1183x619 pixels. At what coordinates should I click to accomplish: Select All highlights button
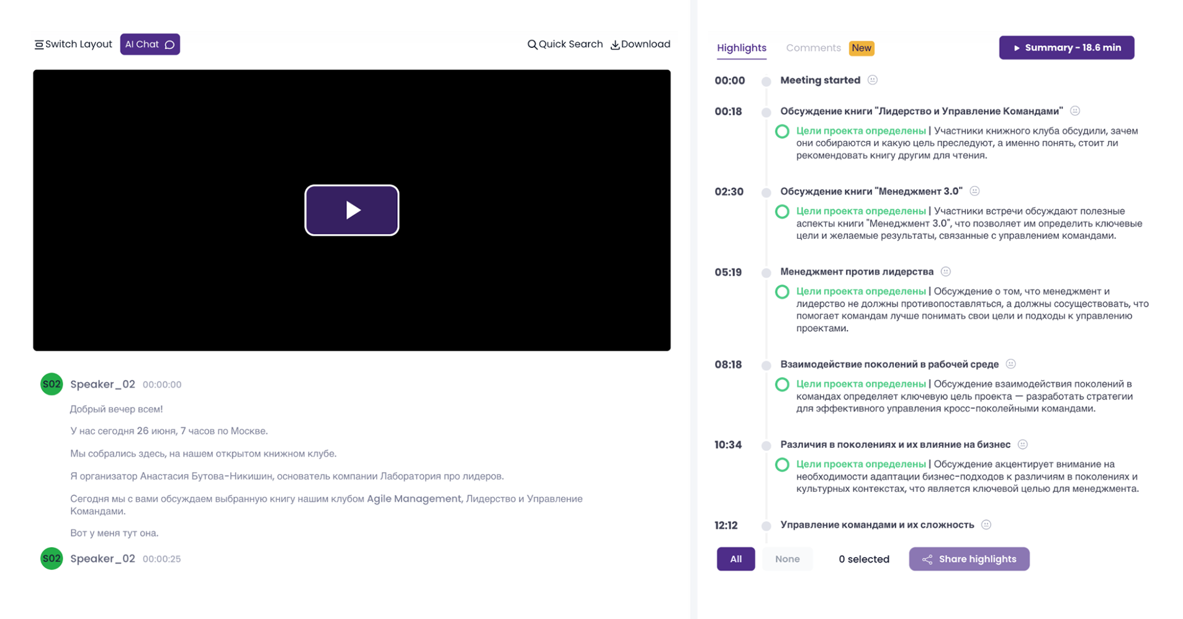735,559
